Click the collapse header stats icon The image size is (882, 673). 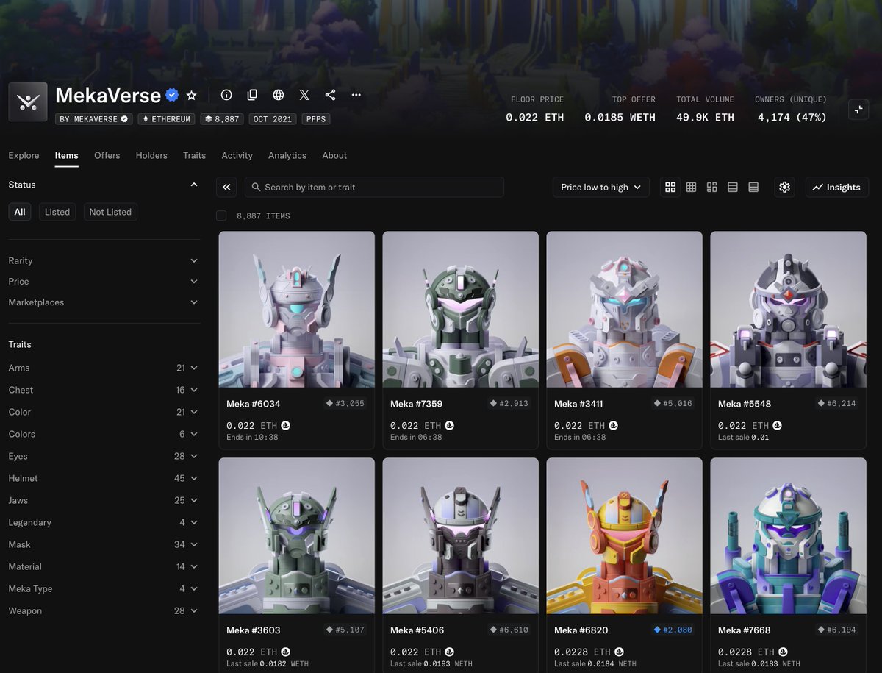(x=858, y=110)
